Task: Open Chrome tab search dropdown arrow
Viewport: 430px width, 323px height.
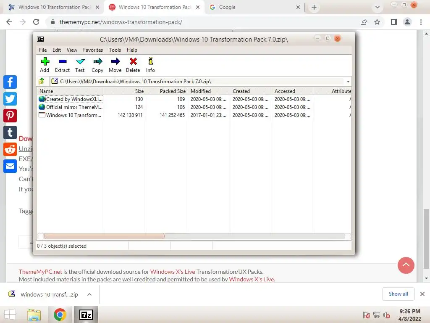Action: click(378, 7)
